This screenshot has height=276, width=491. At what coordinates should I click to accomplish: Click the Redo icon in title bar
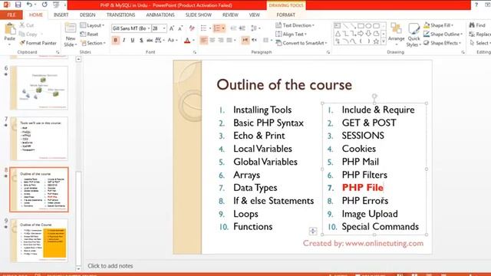point(44,5)
